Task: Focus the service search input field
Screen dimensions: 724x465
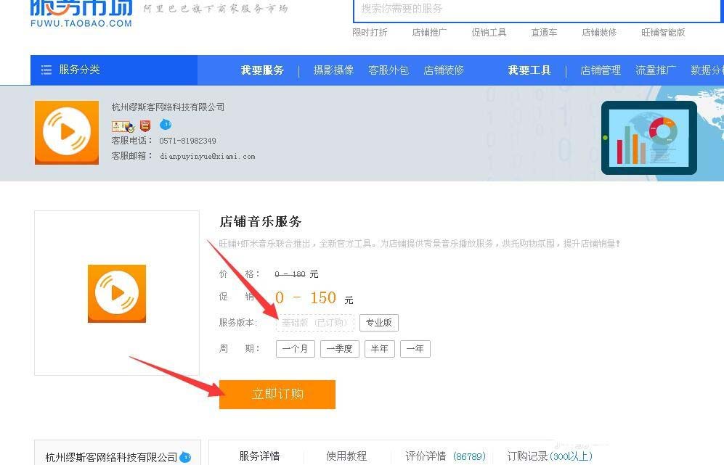Action: tap(538, 9)
